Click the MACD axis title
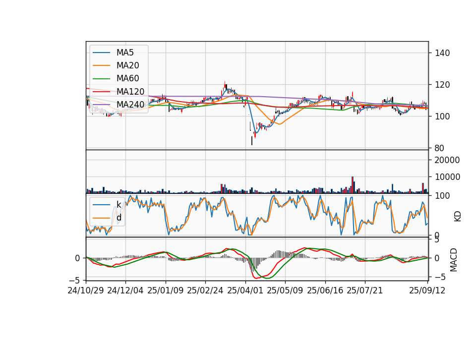 coord(454,260)
